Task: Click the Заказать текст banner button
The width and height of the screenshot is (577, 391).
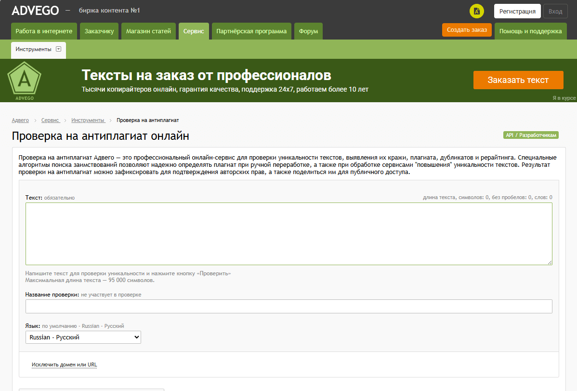Action: click(518, 80)
